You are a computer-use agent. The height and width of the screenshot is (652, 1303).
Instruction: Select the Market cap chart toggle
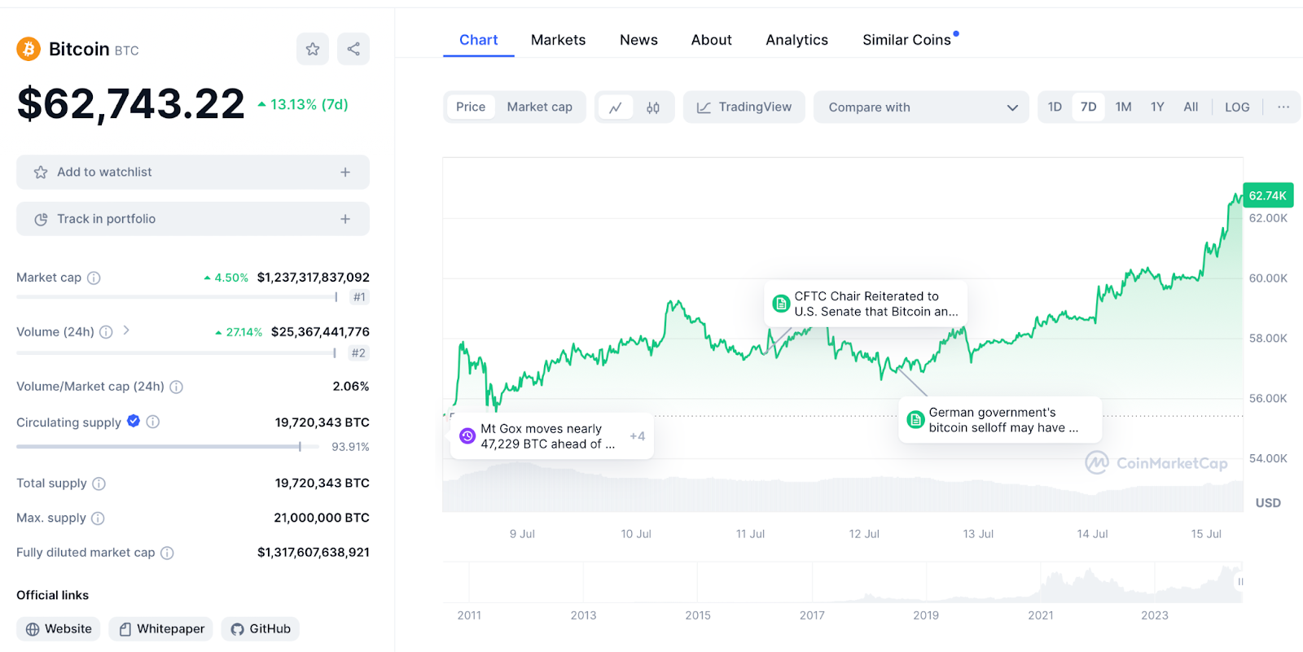(x=539, y=107)
